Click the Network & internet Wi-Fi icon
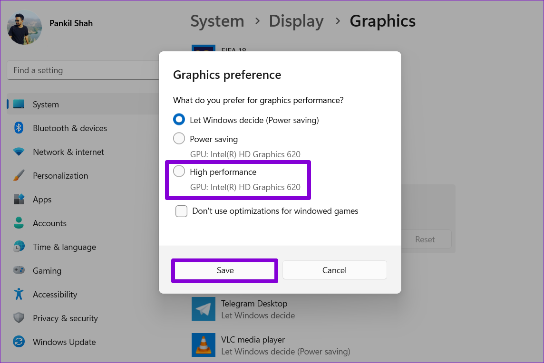Viewport: 544px width, 363px height. [19, 152]
